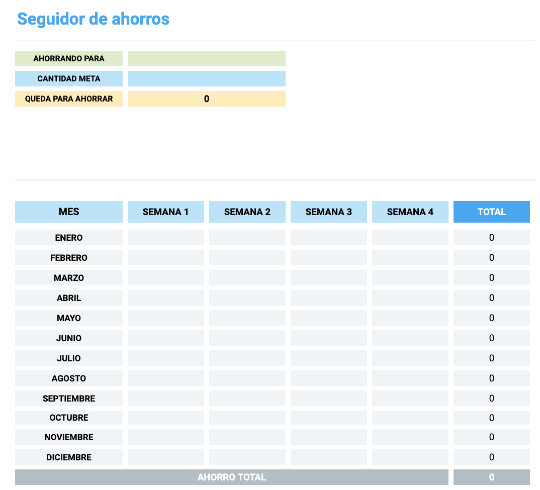Select JUNIO SEMANA 3 empty cell

(x=328, y=338)
